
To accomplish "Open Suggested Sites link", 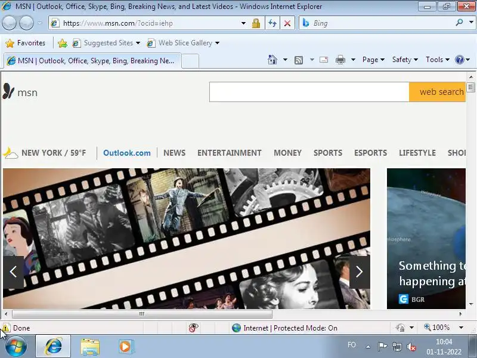I will (106, 43).
